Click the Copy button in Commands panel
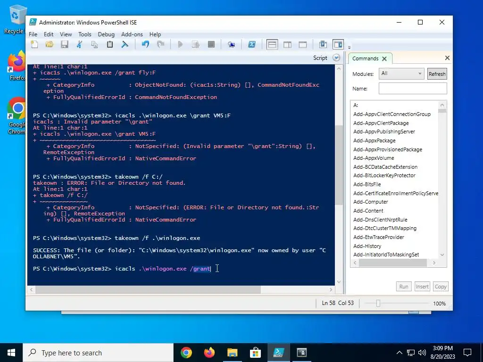The height and width of the screenshot is (362, 483). point(441,287)
